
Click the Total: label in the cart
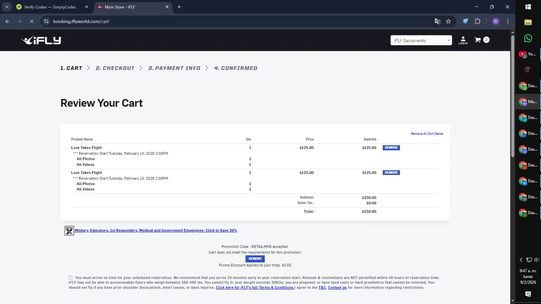[309, 211]
